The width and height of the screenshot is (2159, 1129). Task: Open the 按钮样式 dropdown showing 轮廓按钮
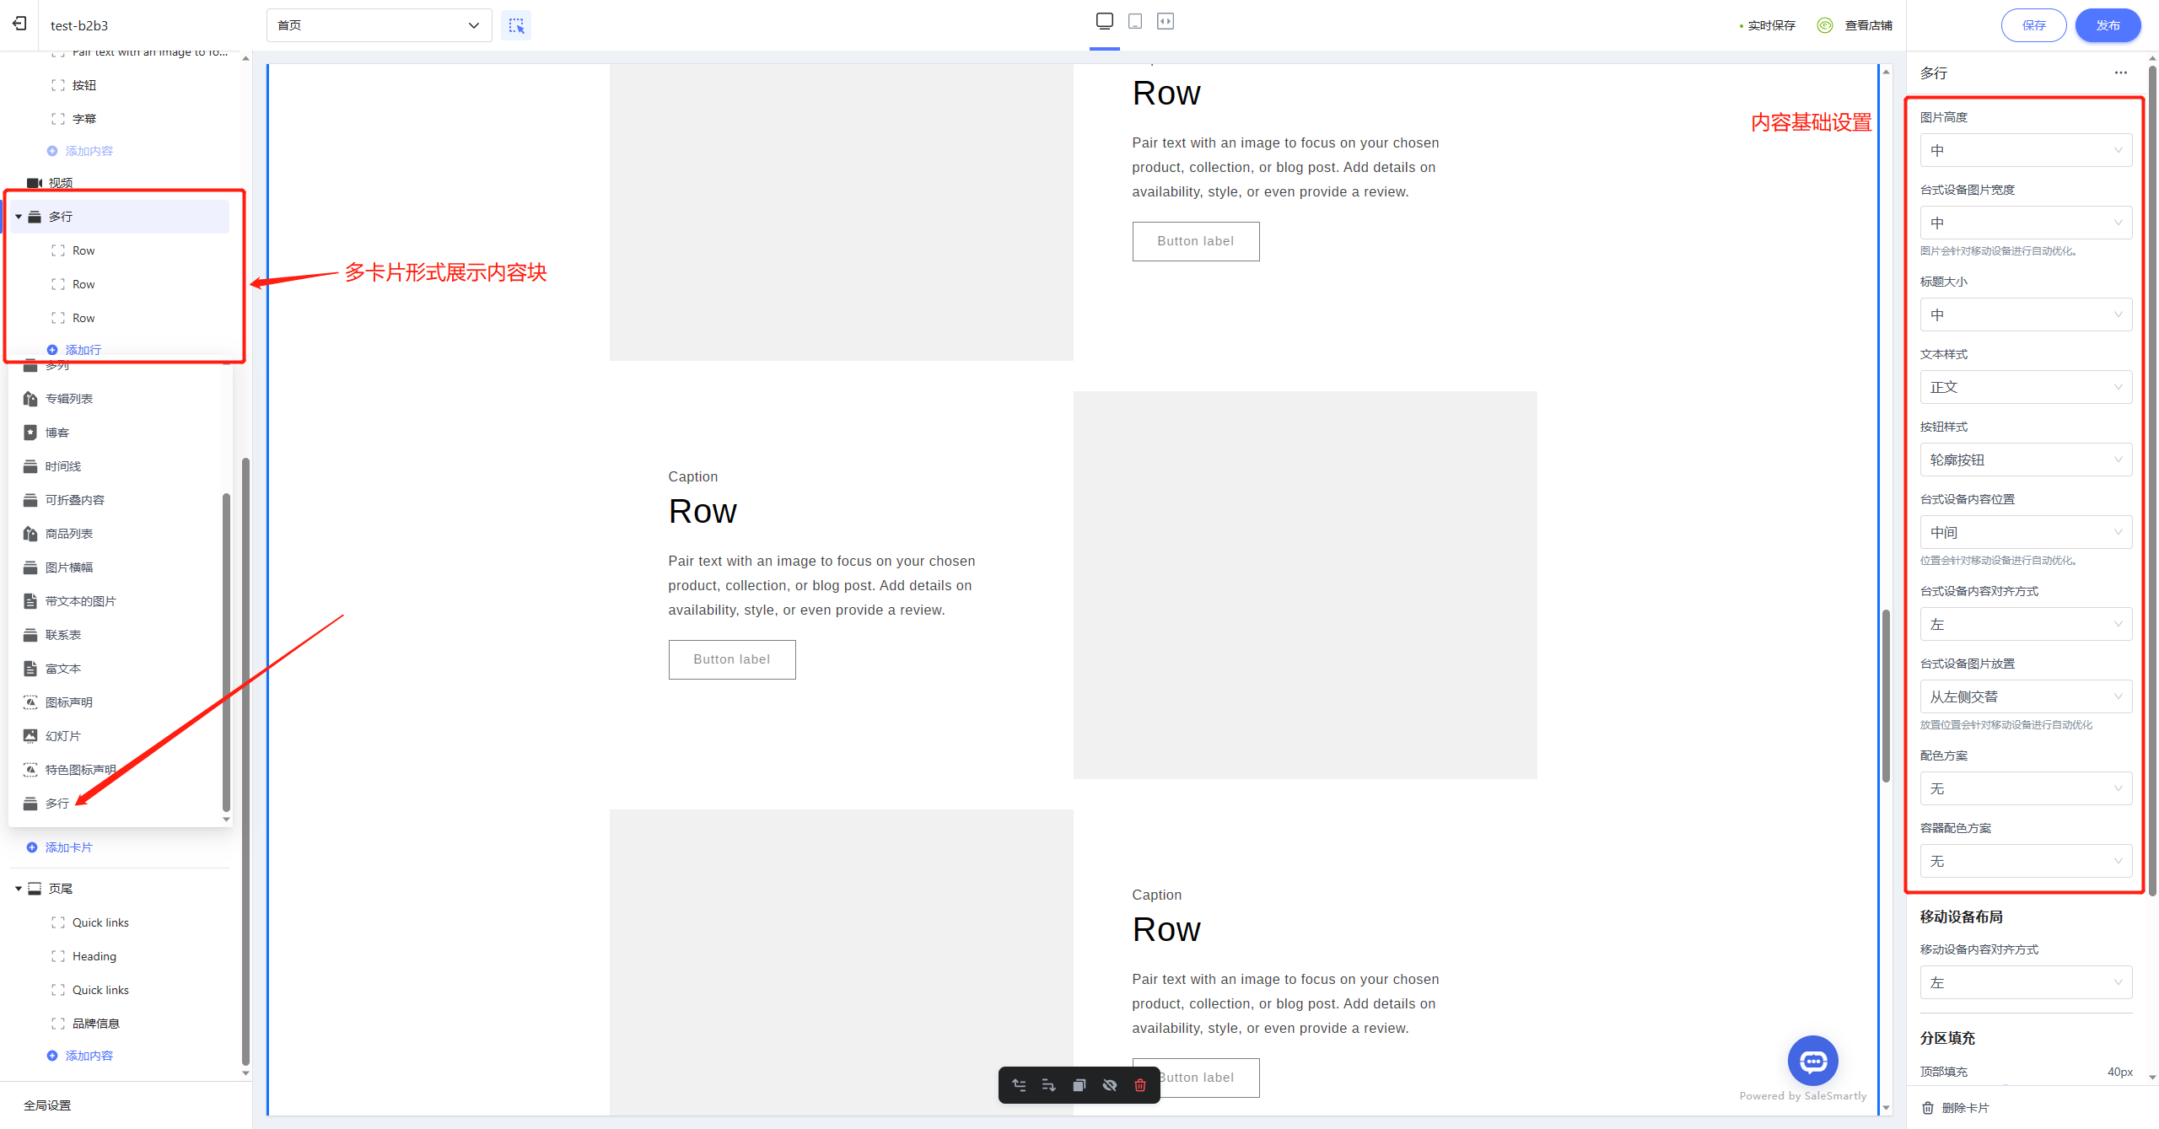[2027, 460]
